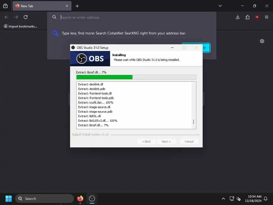Click the taskbar Search box
Viewport: 273px width, 205px height.
[x=45, y=199]
